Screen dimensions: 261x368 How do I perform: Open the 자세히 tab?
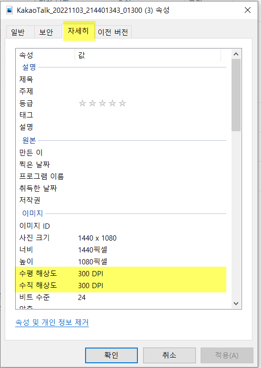78,31
